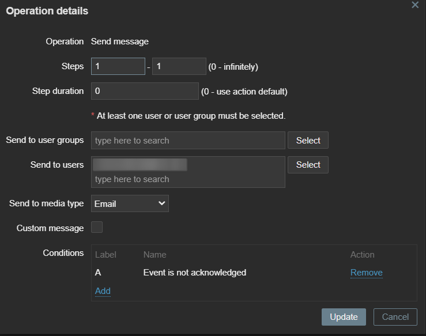This screenshot has width=426, height=336.
Task: Focus the Step duration field
Action: coord(145,91)
